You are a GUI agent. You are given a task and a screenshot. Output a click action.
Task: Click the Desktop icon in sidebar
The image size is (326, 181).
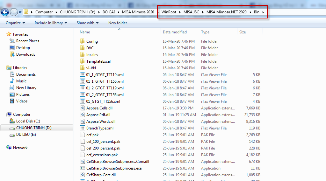(x=12, y=47)
